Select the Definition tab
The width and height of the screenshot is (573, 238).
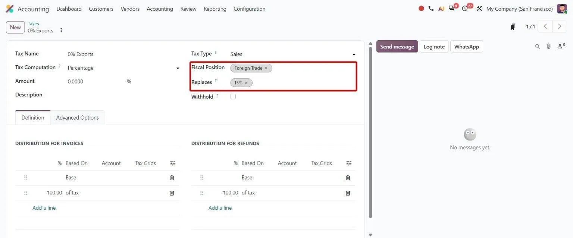tap(33, 117)
